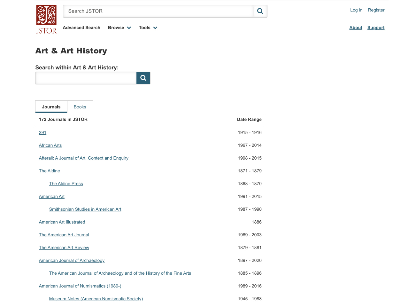Switch to the Books tab
The height and width of the screenshot is (307, 409).
pyautogui.click(x=80, y=107)
